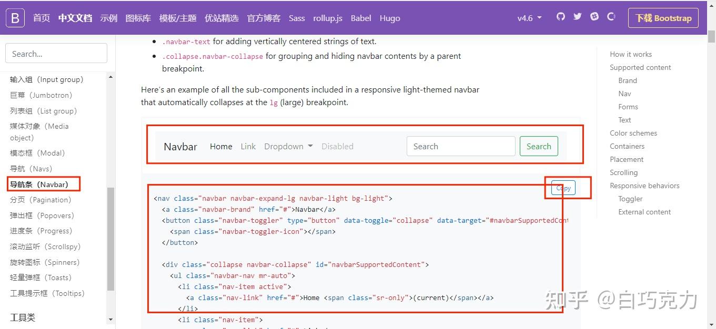716x329 pixels.
Task: Click the sidebar Search input field
Action: point(56,53)
